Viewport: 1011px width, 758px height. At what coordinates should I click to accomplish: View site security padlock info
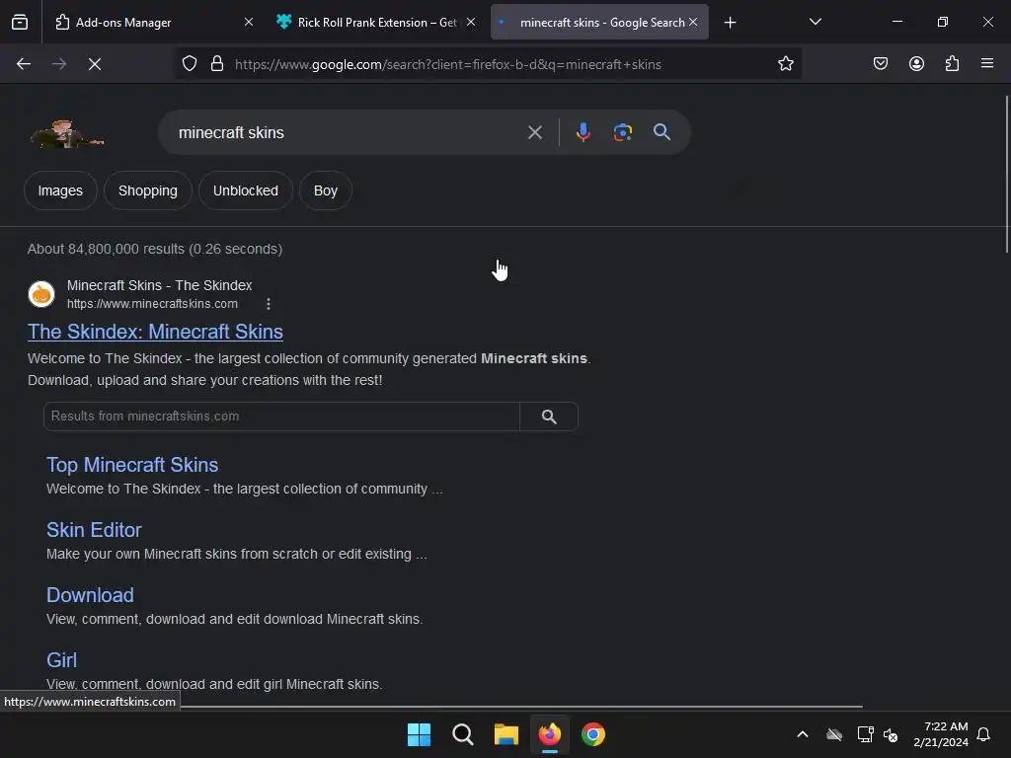(217, 64)
